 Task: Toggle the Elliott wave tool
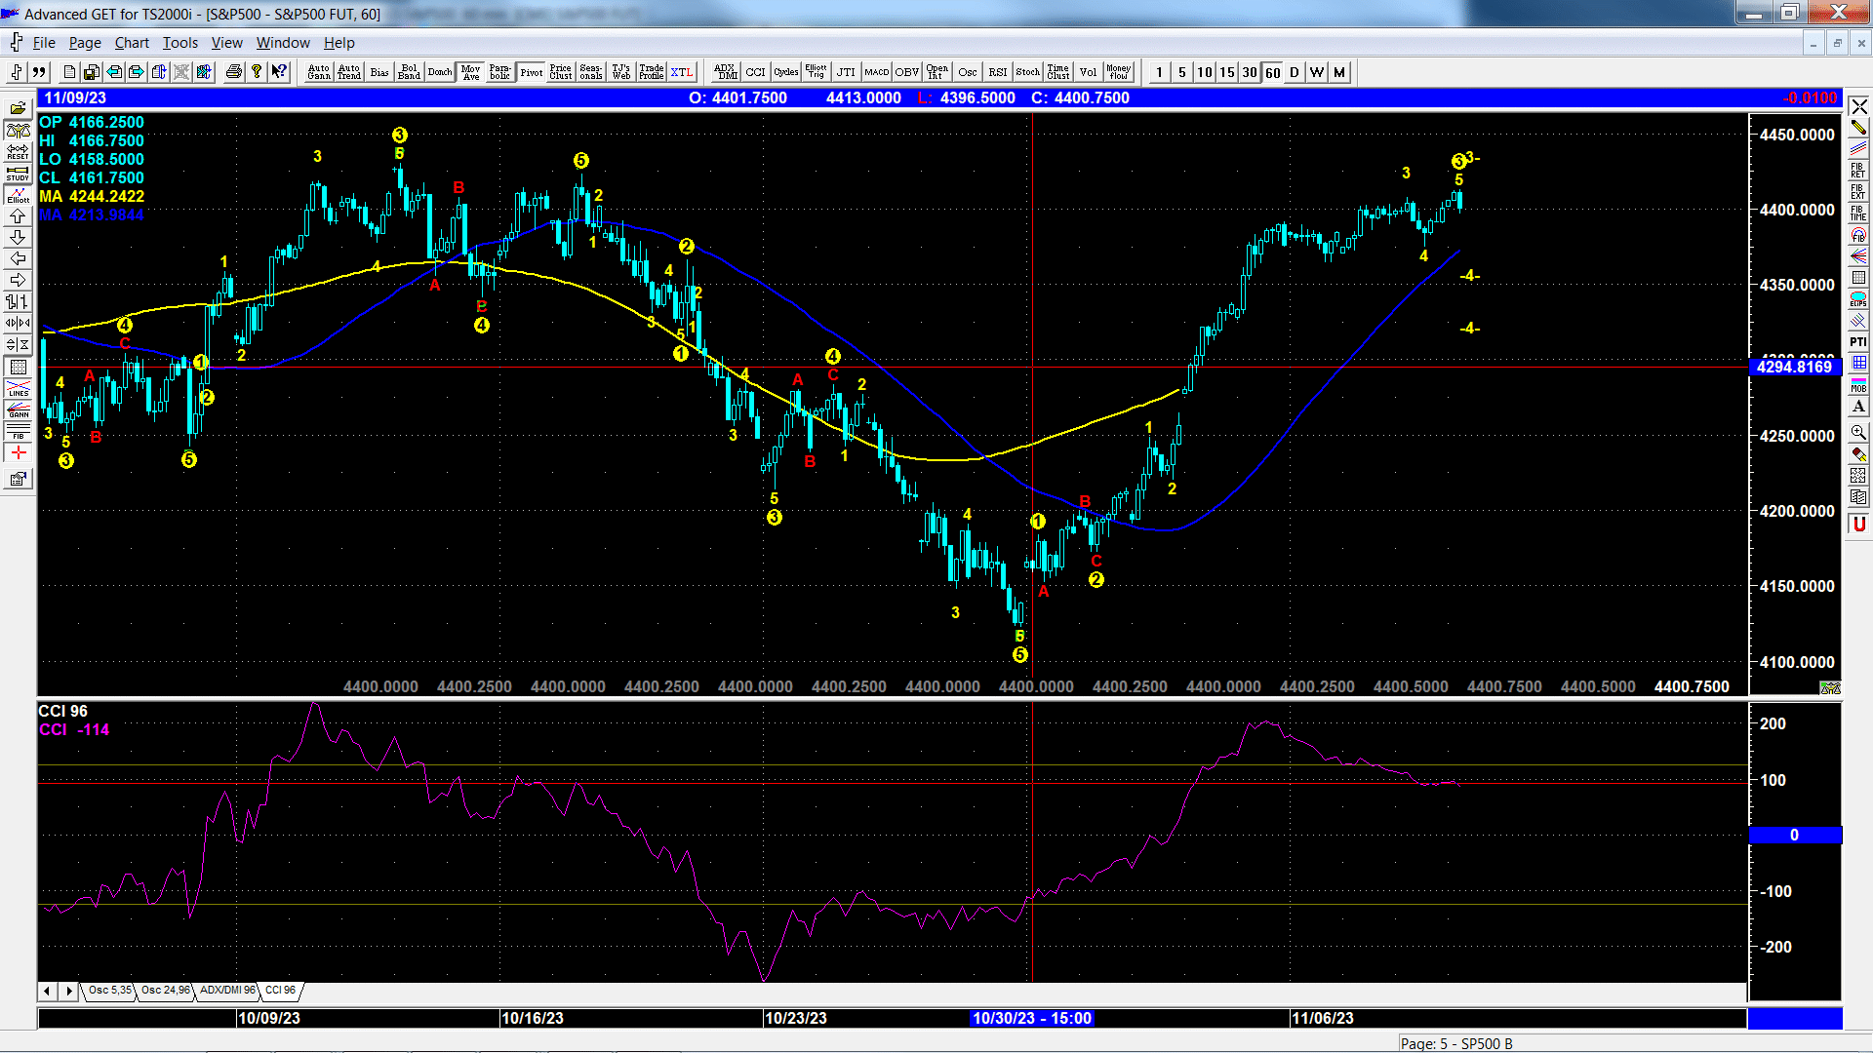[x=18, y=194]
